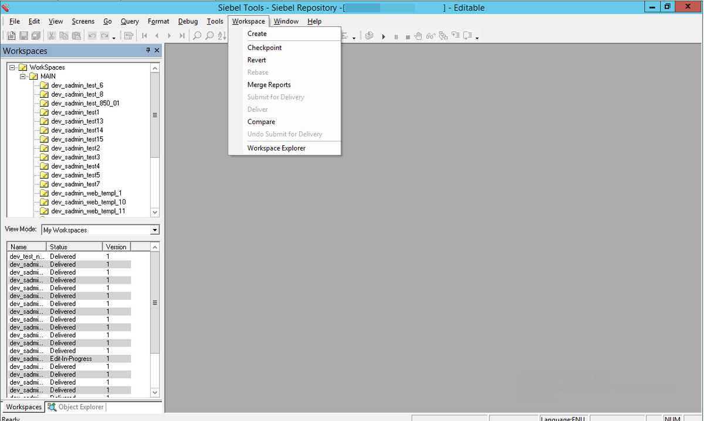Click the Cut scissors icon

coord(52,36)
